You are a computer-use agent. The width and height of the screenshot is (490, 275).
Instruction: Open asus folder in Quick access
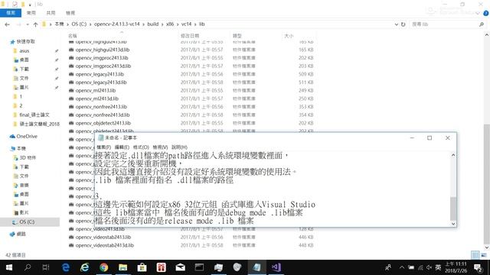tap(24, 51)
